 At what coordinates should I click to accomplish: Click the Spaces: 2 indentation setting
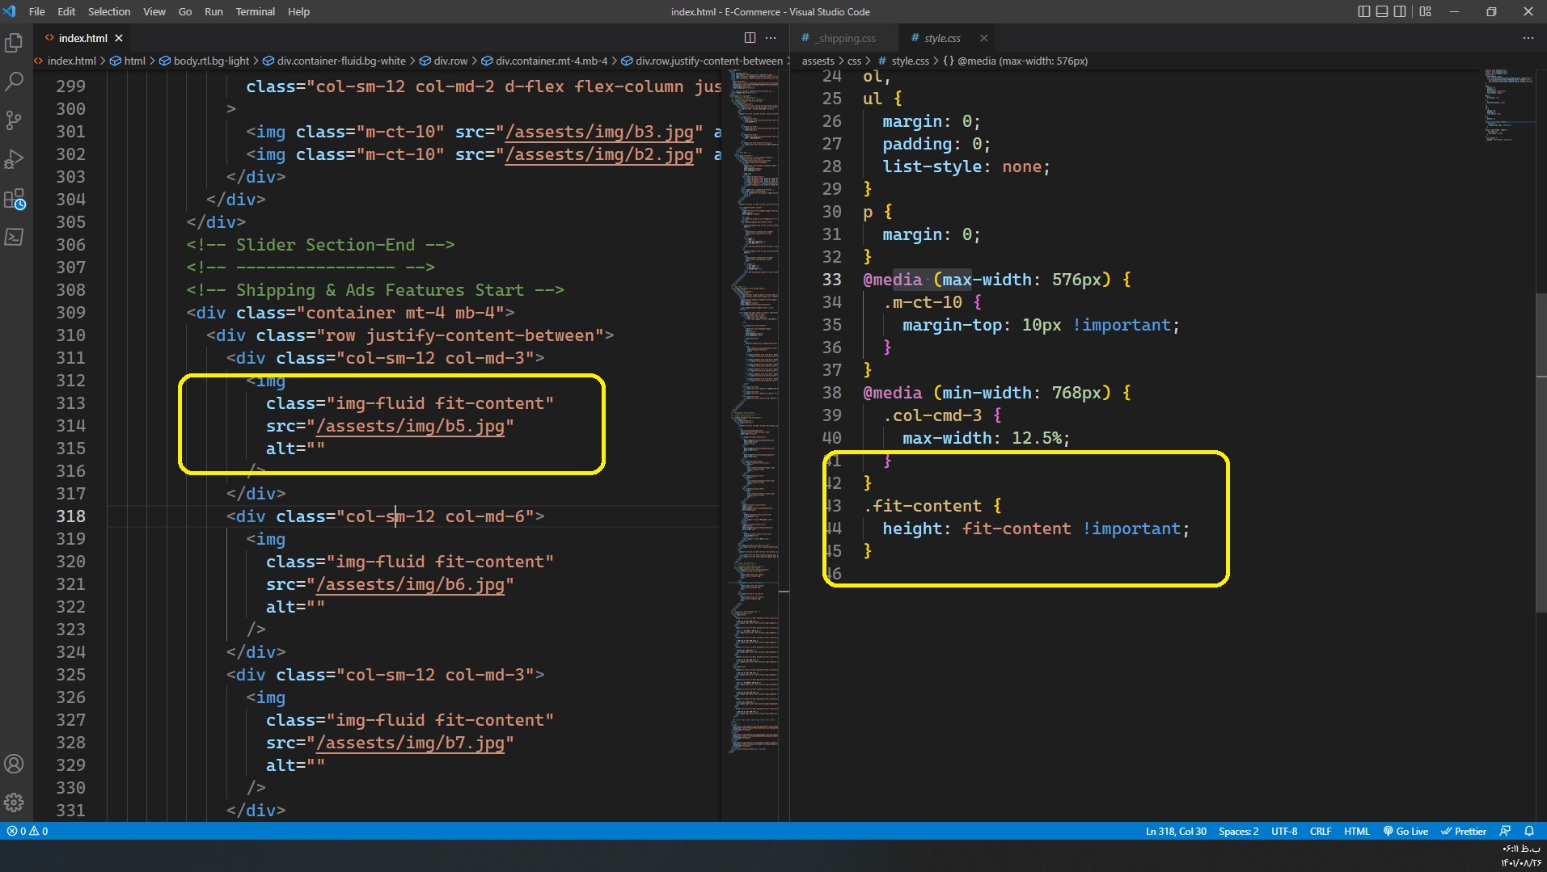[x=1238, y=831]
